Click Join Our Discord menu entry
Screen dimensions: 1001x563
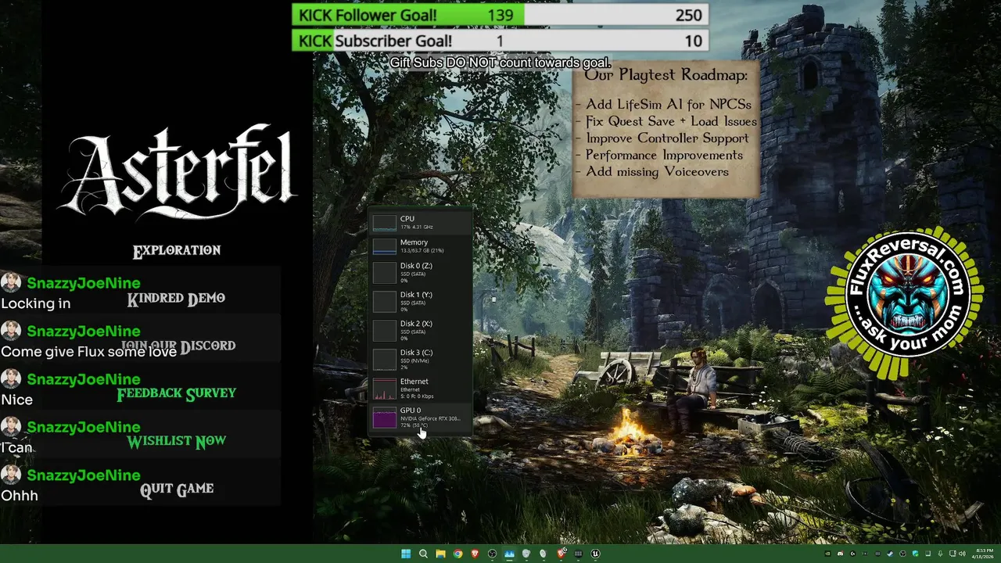tap(178, 346)
